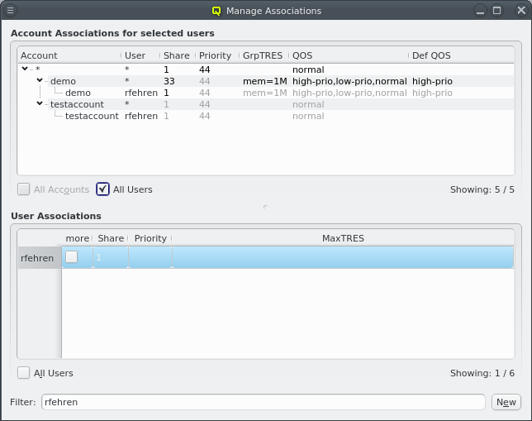
Task: Maximize the Manage Associations window
Action: pyautogui.click(x=496, y=11)
